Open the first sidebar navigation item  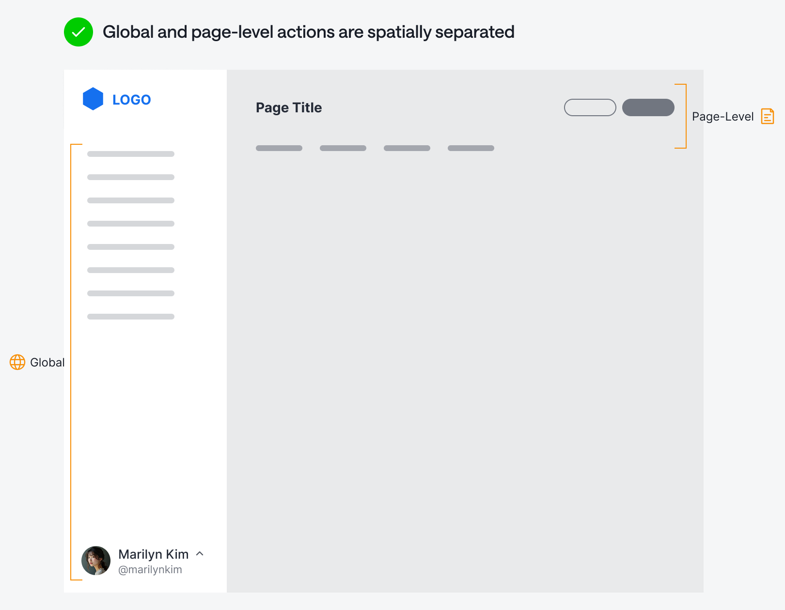[x=131, y=154]
